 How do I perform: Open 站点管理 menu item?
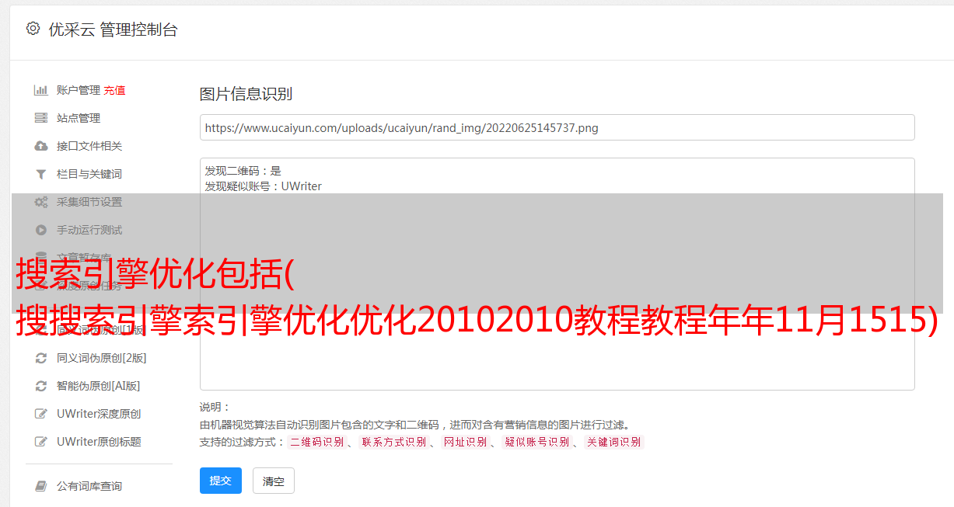tap(79, 118)
